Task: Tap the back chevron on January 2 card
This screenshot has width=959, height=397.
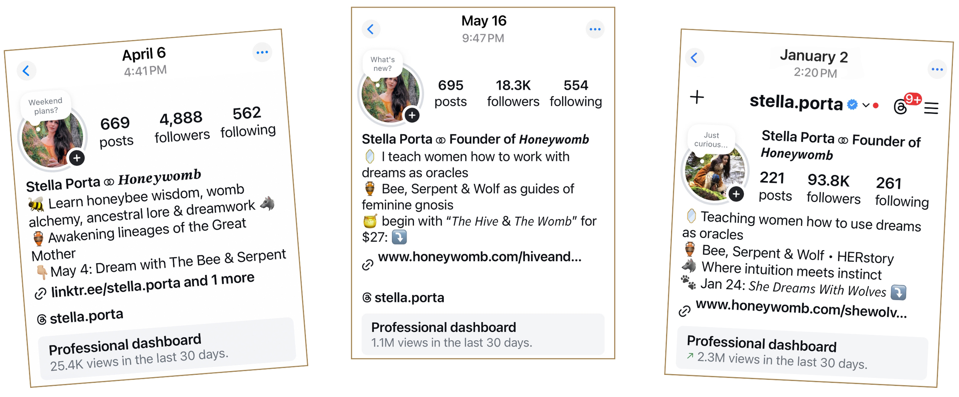Action: point(694,58)
